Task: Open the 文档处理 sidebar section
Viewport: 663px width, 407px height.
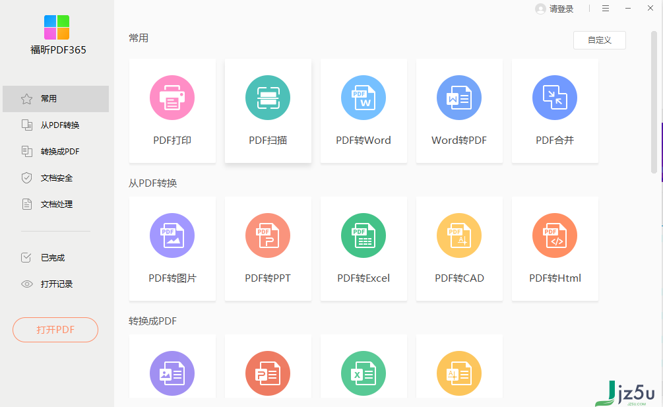Action: coord(56,204)
